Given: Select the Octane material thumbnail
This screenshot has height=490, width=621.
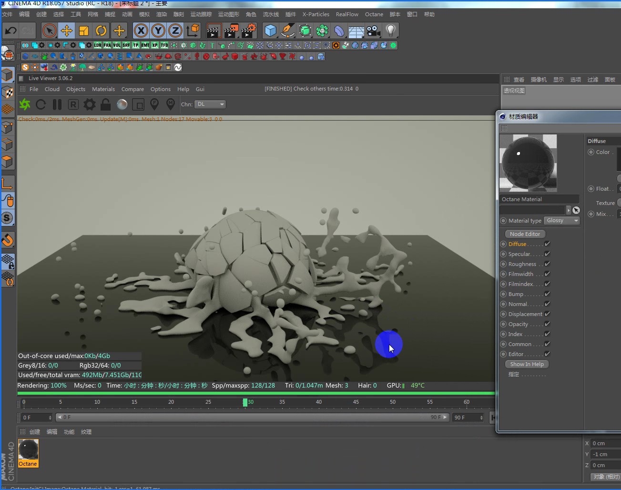Looking at the screenshot, I should [x=28, y=450].
